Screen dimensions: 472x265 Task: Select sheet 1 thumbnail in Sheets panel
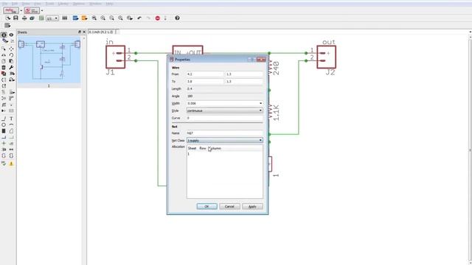pos(49,60)
